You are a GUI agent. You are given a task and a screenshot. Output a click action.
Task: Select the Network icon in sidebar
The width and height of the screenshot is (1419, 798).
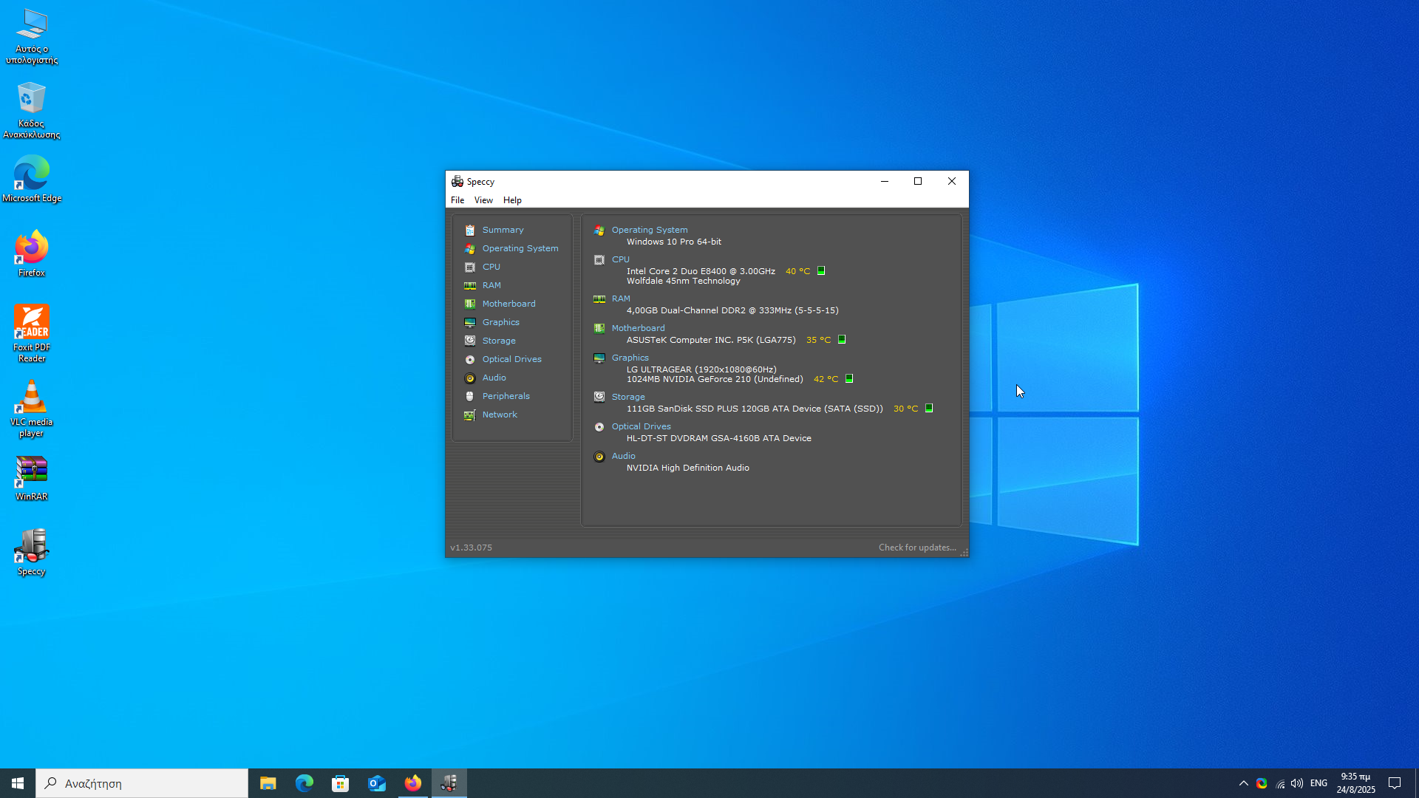click(470, 415)
